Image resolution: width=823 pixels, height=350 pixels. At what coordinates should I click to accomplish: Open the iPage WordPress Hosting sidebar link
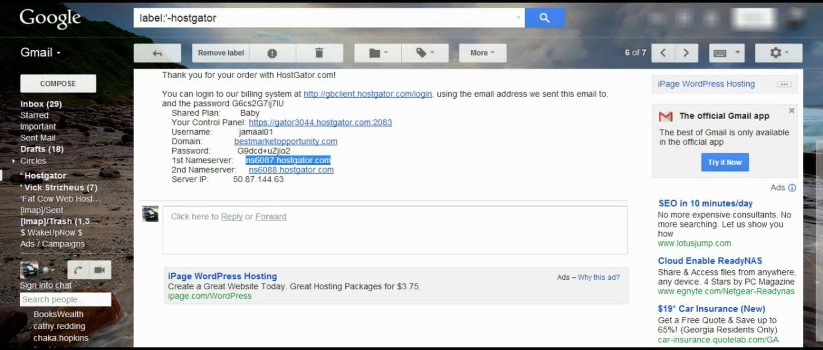(x=706, y=84)
